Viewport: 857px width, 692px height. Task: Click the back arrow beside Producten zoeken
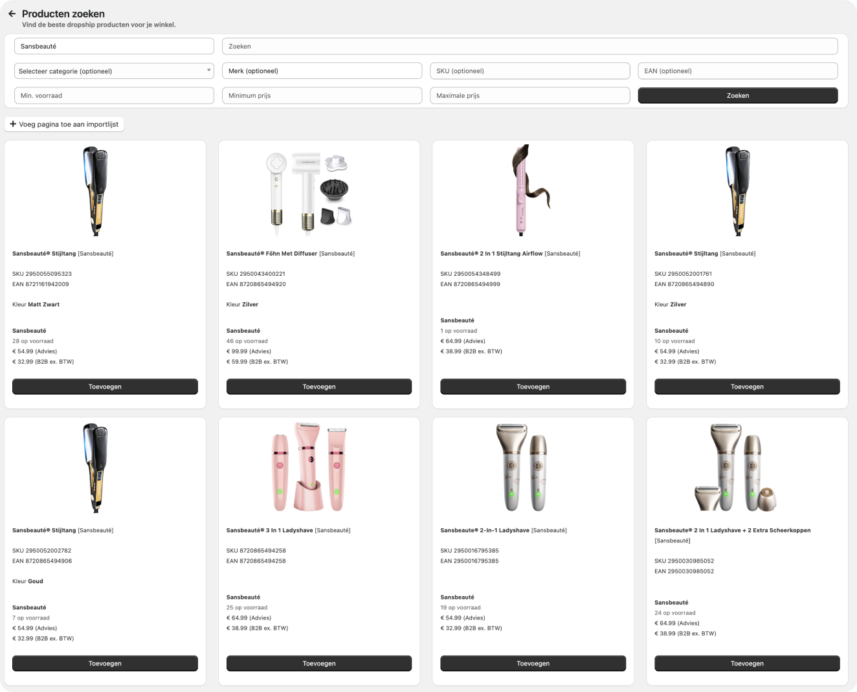[x=12, y=14]
